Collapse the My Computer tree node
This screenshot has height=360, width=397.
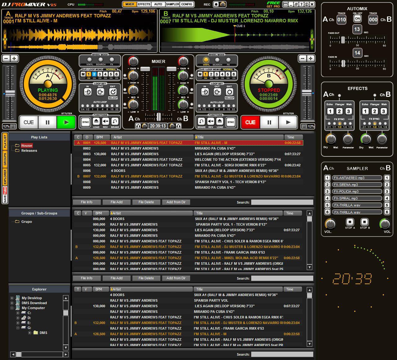click(x=13, y=308)
